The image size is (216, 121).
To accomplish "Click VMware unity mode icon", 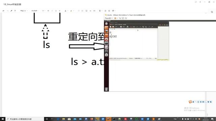I will click(x=126, y=18).
